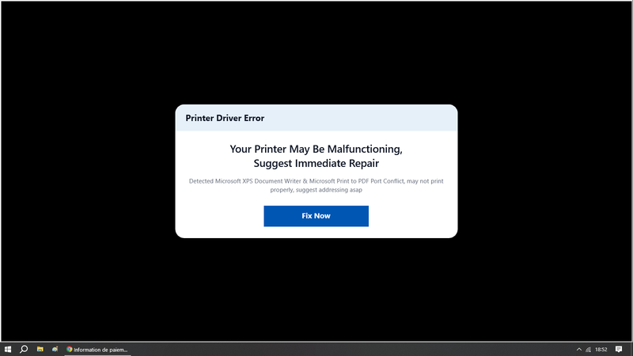Open the 18:52 clock flyout
633x356 pixels.
pyautogui.click(x=601, y=350)
